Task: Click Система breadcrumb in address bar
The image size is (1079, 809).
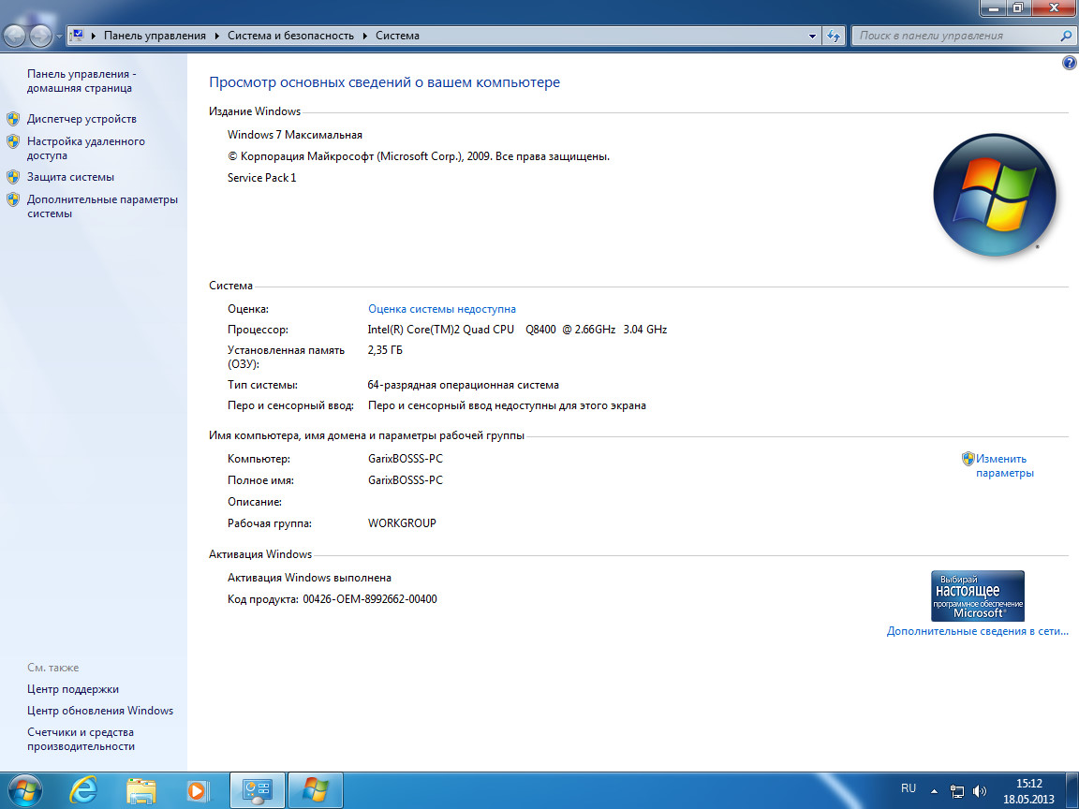Action: [x=397, y=36]
